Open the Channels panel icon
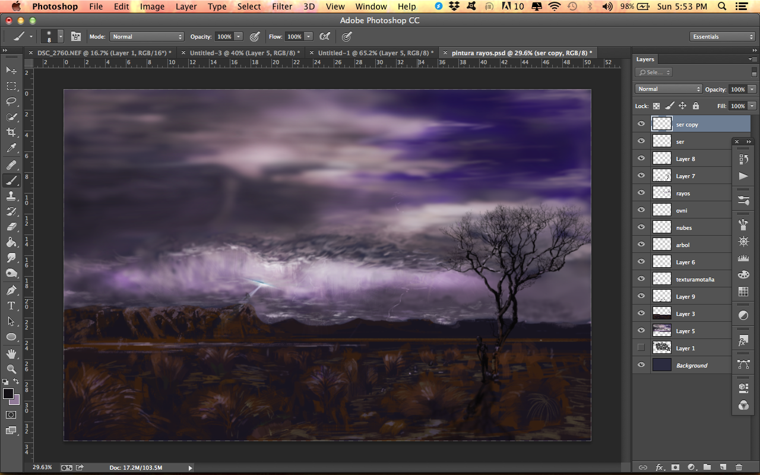This screenshot has width=760, height=475. coord(743,405)
